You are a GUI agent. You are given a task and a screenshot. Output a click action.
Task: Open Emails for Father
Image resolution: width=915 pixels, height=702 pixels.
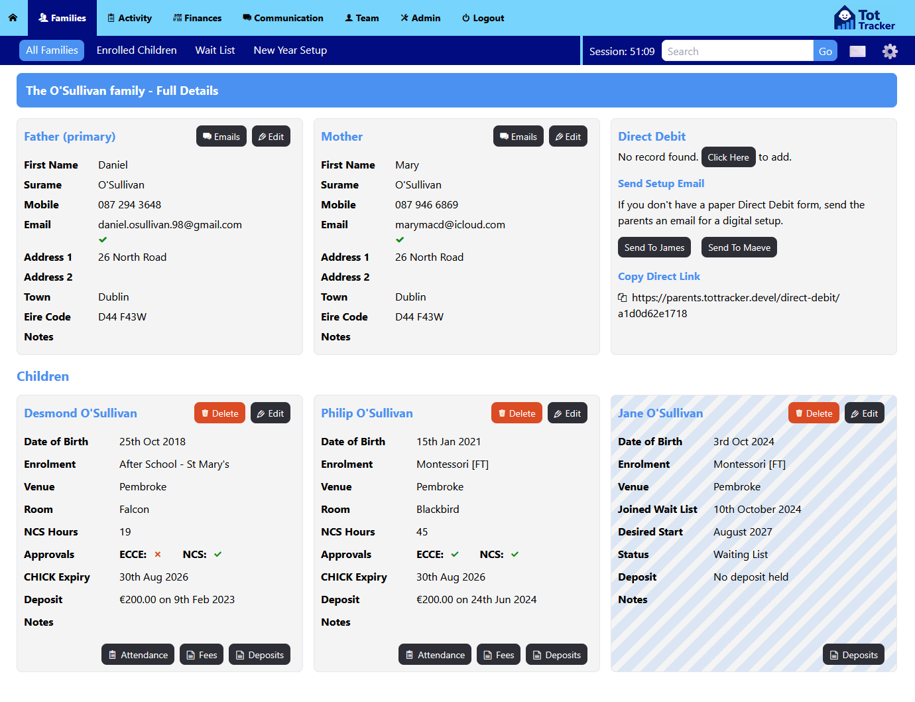tap(221, 137)
